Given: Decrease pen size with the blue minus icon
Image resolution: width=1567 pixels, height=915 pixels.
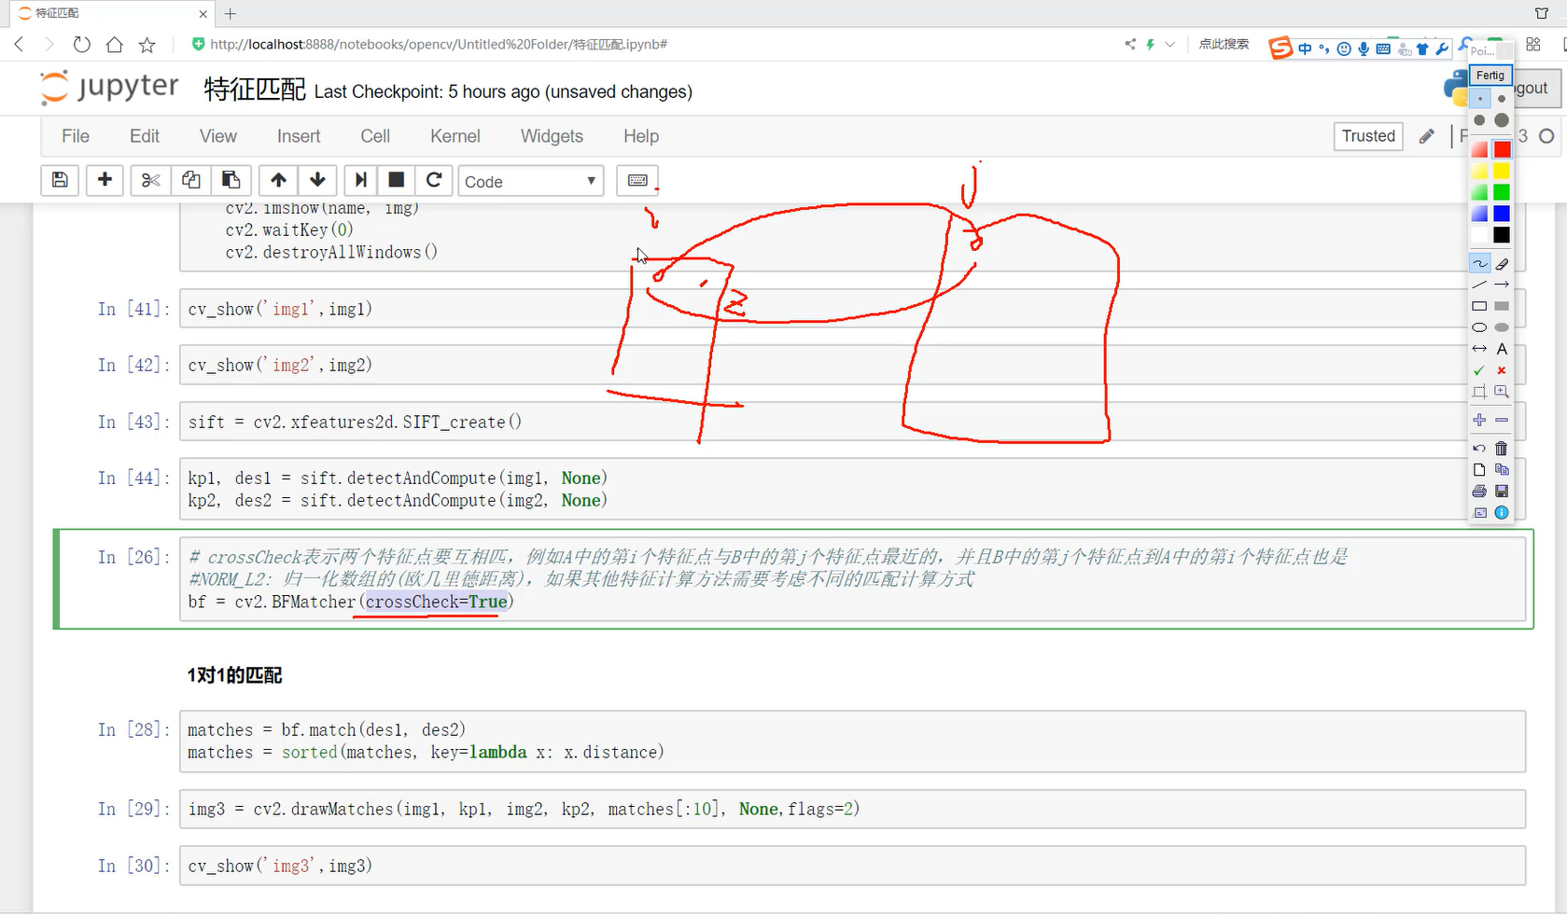Looking at the screenshot, I should pyautogui.click(x=1502, y=421).
